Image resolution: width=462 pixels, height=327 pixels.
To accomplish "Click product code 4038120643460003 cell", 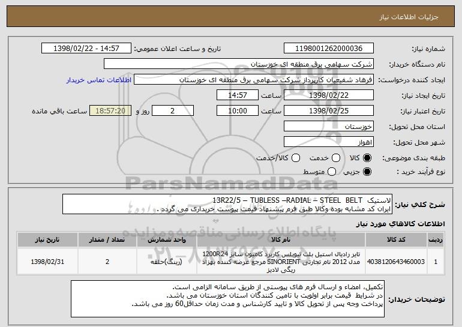I will pos(396,262).
